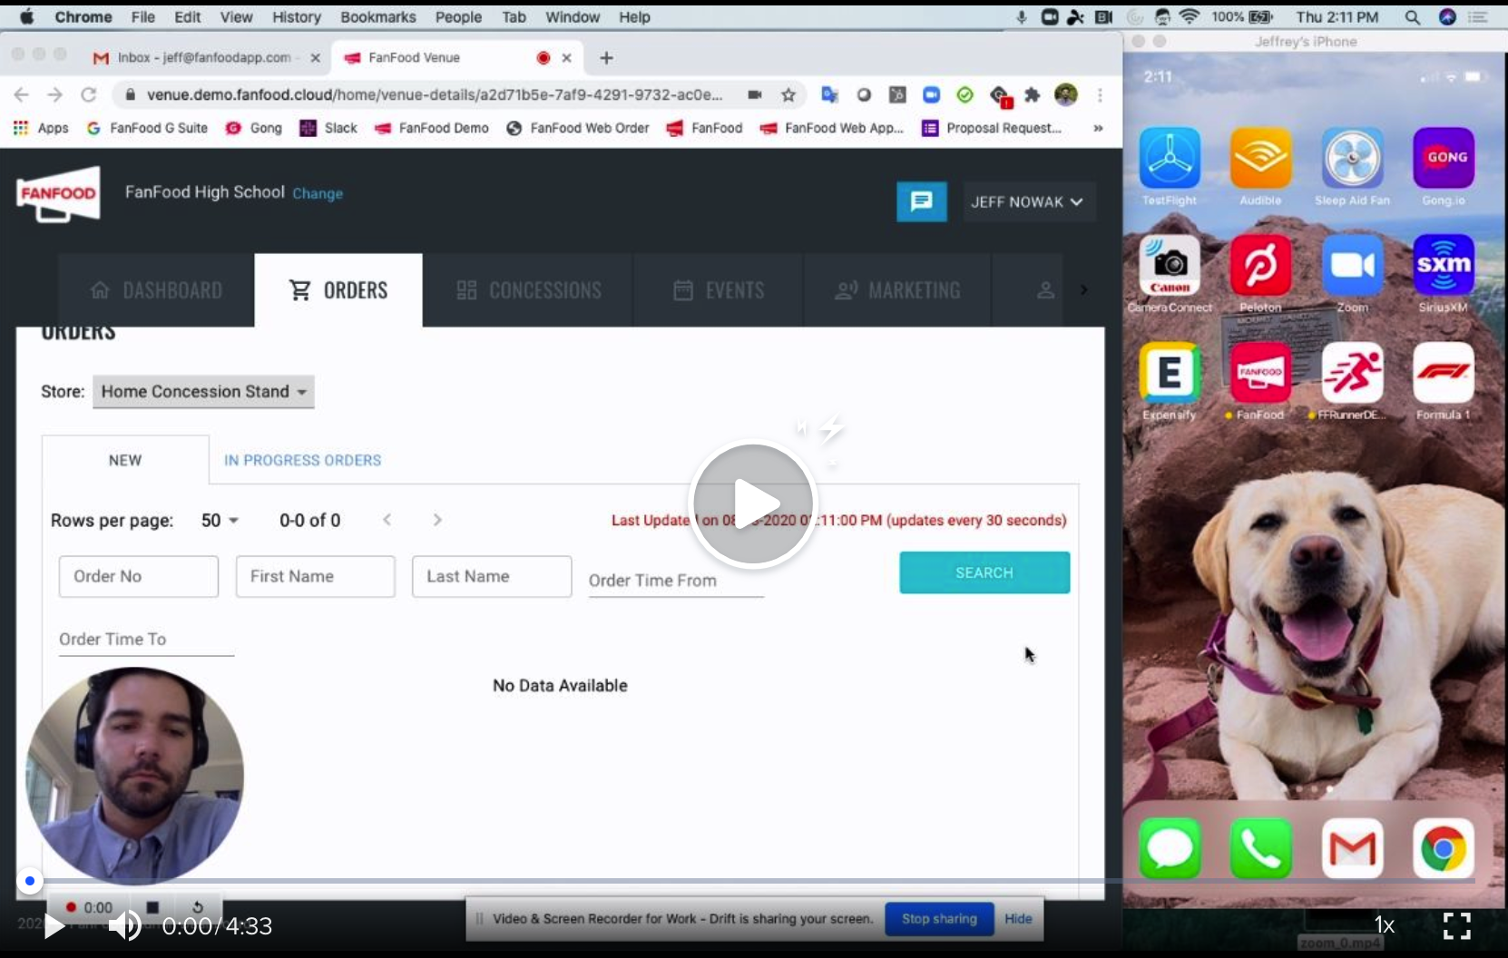Open the Bookmarks menu in menu bar
This screenshot has width=1508, height=958.
[x=377, y=17]
